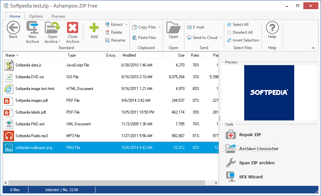Click the Extract button

[114, 25]
